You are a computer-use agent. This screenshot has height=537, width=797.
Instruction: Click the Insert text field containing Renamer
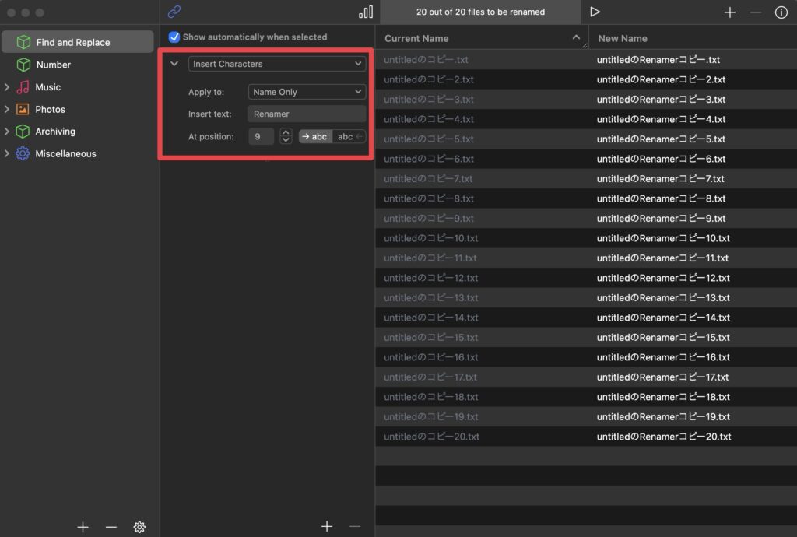tap(307, 114)
